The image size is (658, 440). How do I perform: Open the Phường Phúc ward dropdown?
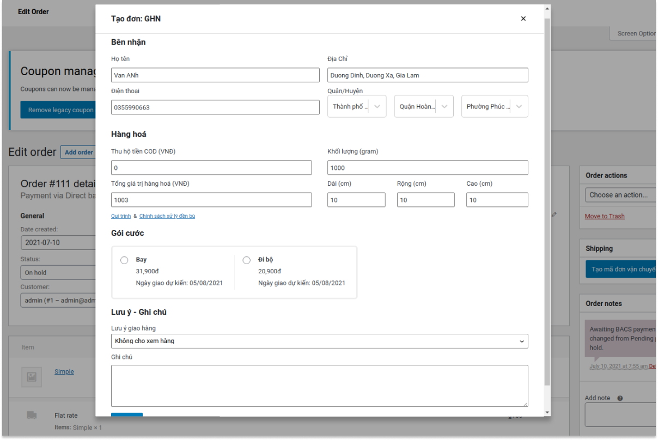[494, 107]
